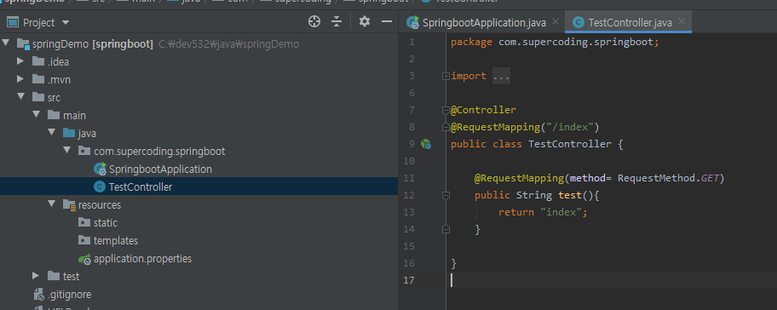This screenshot has width=777, height=310.
Task: Select the static folder
Action: click(106, 223)
